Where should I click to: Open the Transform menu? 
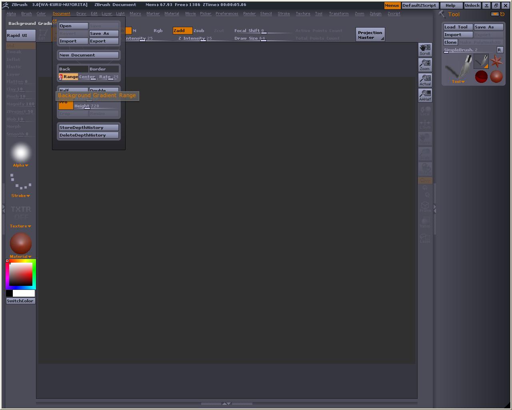click(339, 14)
